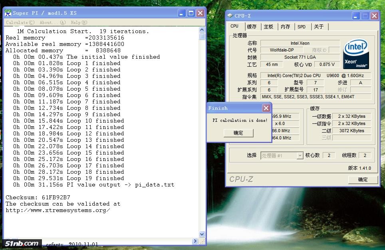Viewport: 385px width, 250px height.
Task: Click the '0.875 V' core VID field
Action: [x=327, y=64]
